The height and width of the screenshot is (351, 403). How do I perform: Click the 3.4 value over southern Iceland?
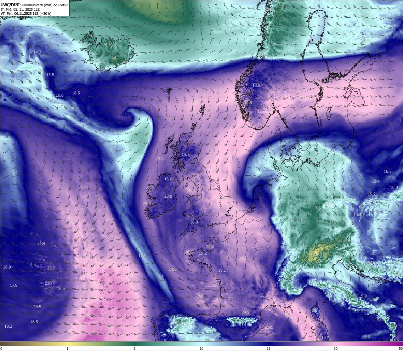(x=114, y=58)
